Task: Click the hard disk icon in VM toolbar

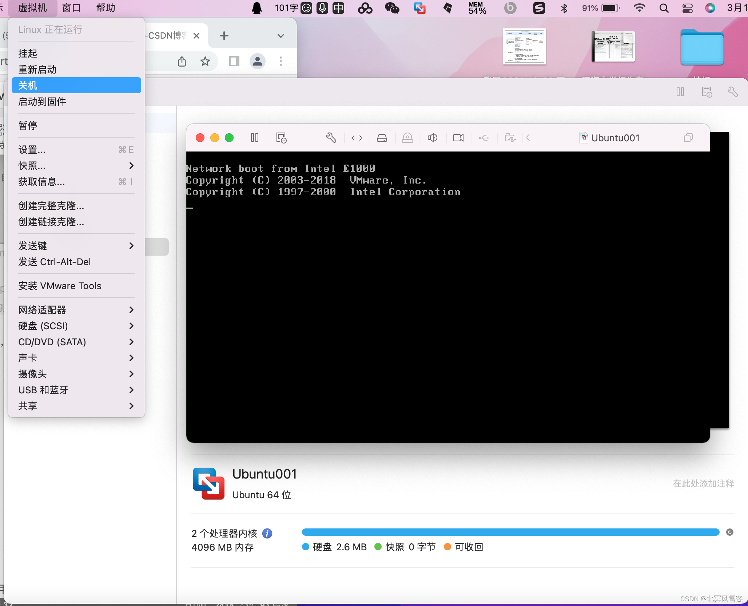Action: [382, 138]
